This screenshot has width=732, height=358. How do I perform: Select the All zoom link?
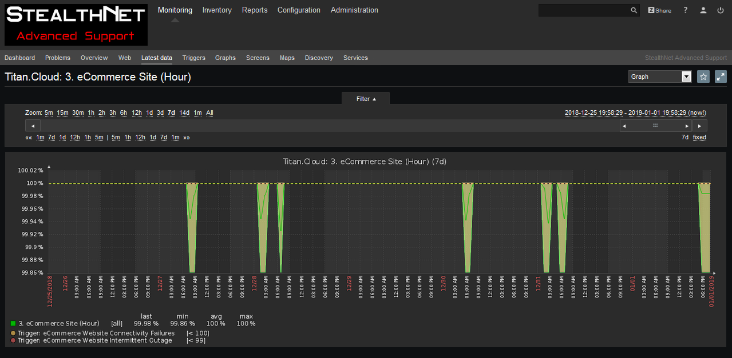click(x=209, y=113)
